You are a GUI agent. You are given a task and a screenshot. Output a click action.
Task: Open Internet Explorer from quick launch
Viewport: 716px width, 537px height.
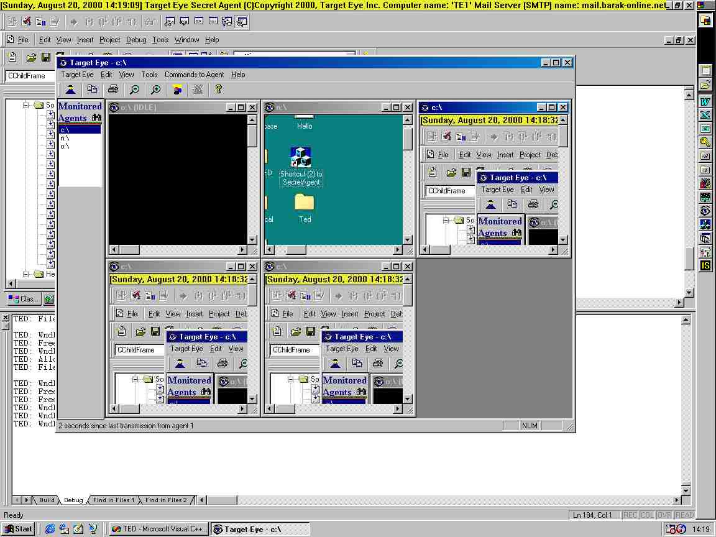tap(50, 529)
